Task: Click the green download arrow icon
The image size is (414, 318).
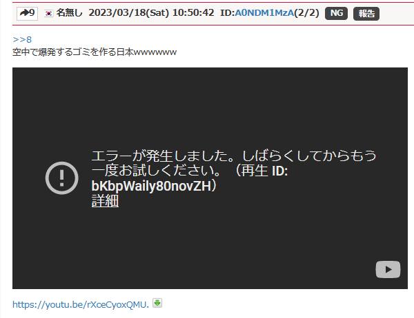Action: [157, 303]
